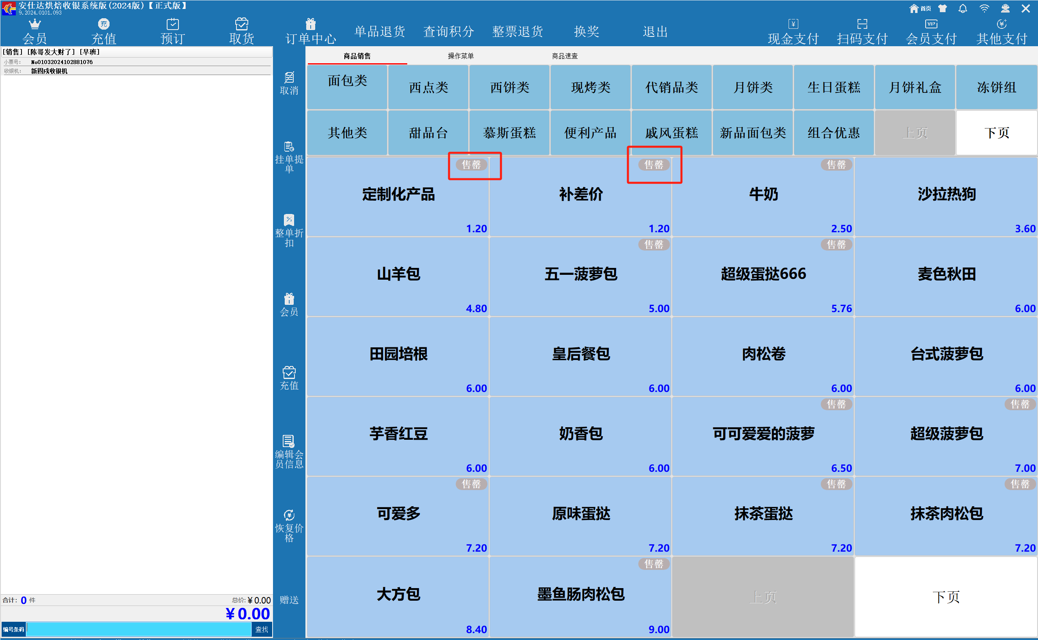Image resolution: width=1038 pixels, height=640 pixels.
Task: Click the 整单折扣 discount icon in the sidebar
Action: 289,220
